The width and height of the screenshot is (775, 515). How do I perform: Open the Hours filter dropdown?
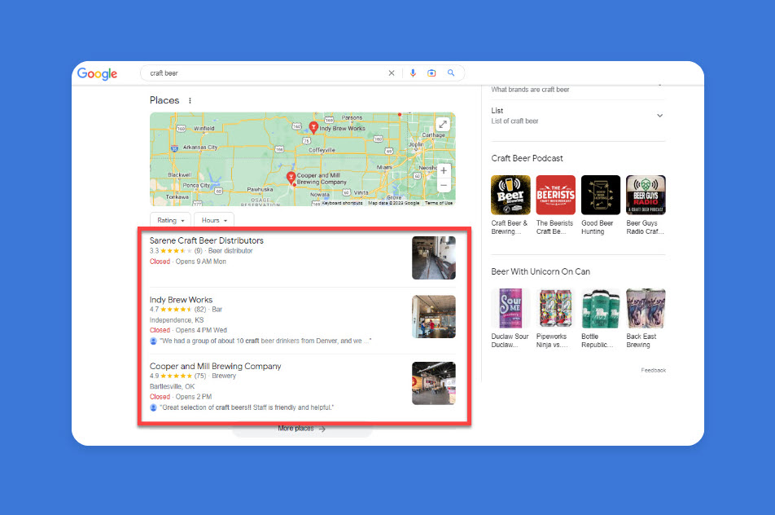(x=214, y=221)
